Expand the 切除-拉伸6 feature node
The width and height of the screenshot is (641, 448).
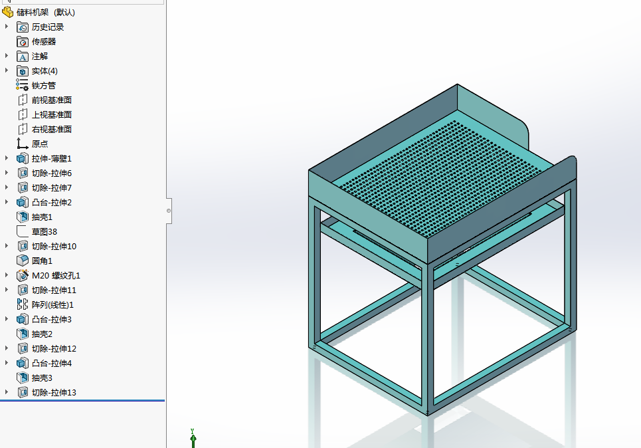[7, 173]
